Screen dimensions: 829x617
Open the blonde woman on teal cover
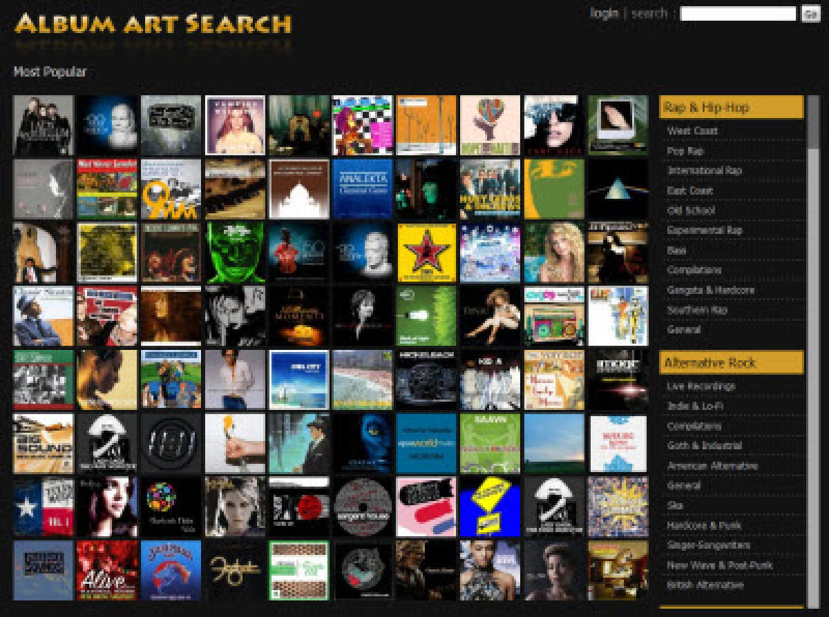554,253
